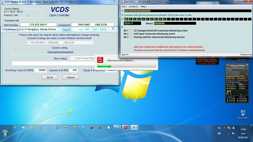Open Help menu in LCode window

(x=143, y=6)
